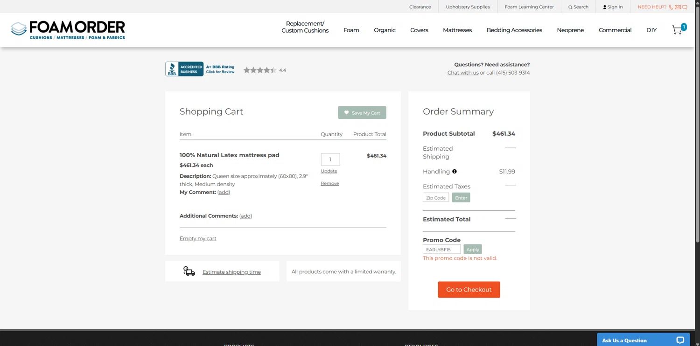
Task: Click the Enter zip code button
Action: (461, 198)
